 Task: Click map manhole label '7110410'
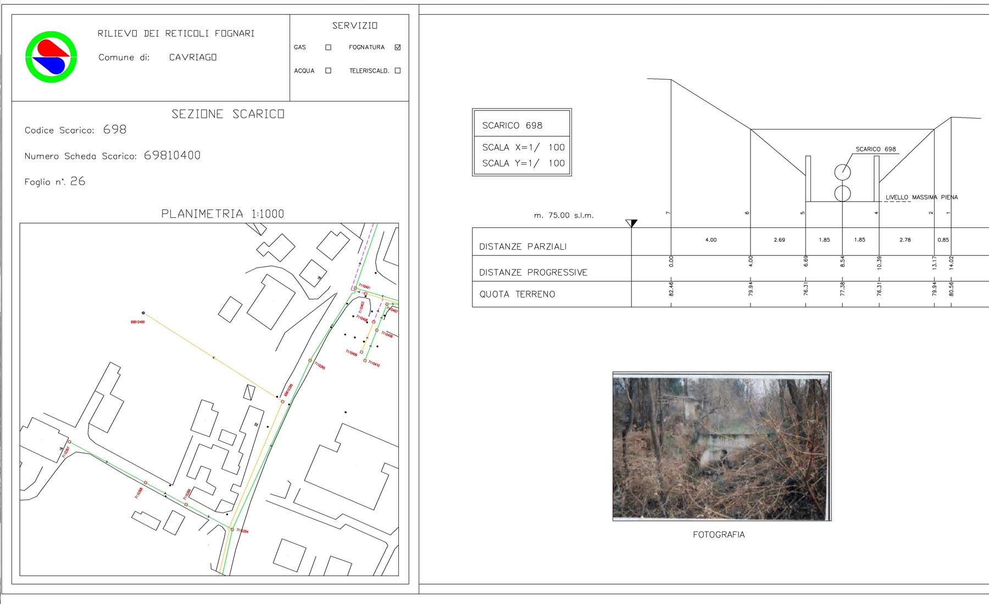[374, 363]
